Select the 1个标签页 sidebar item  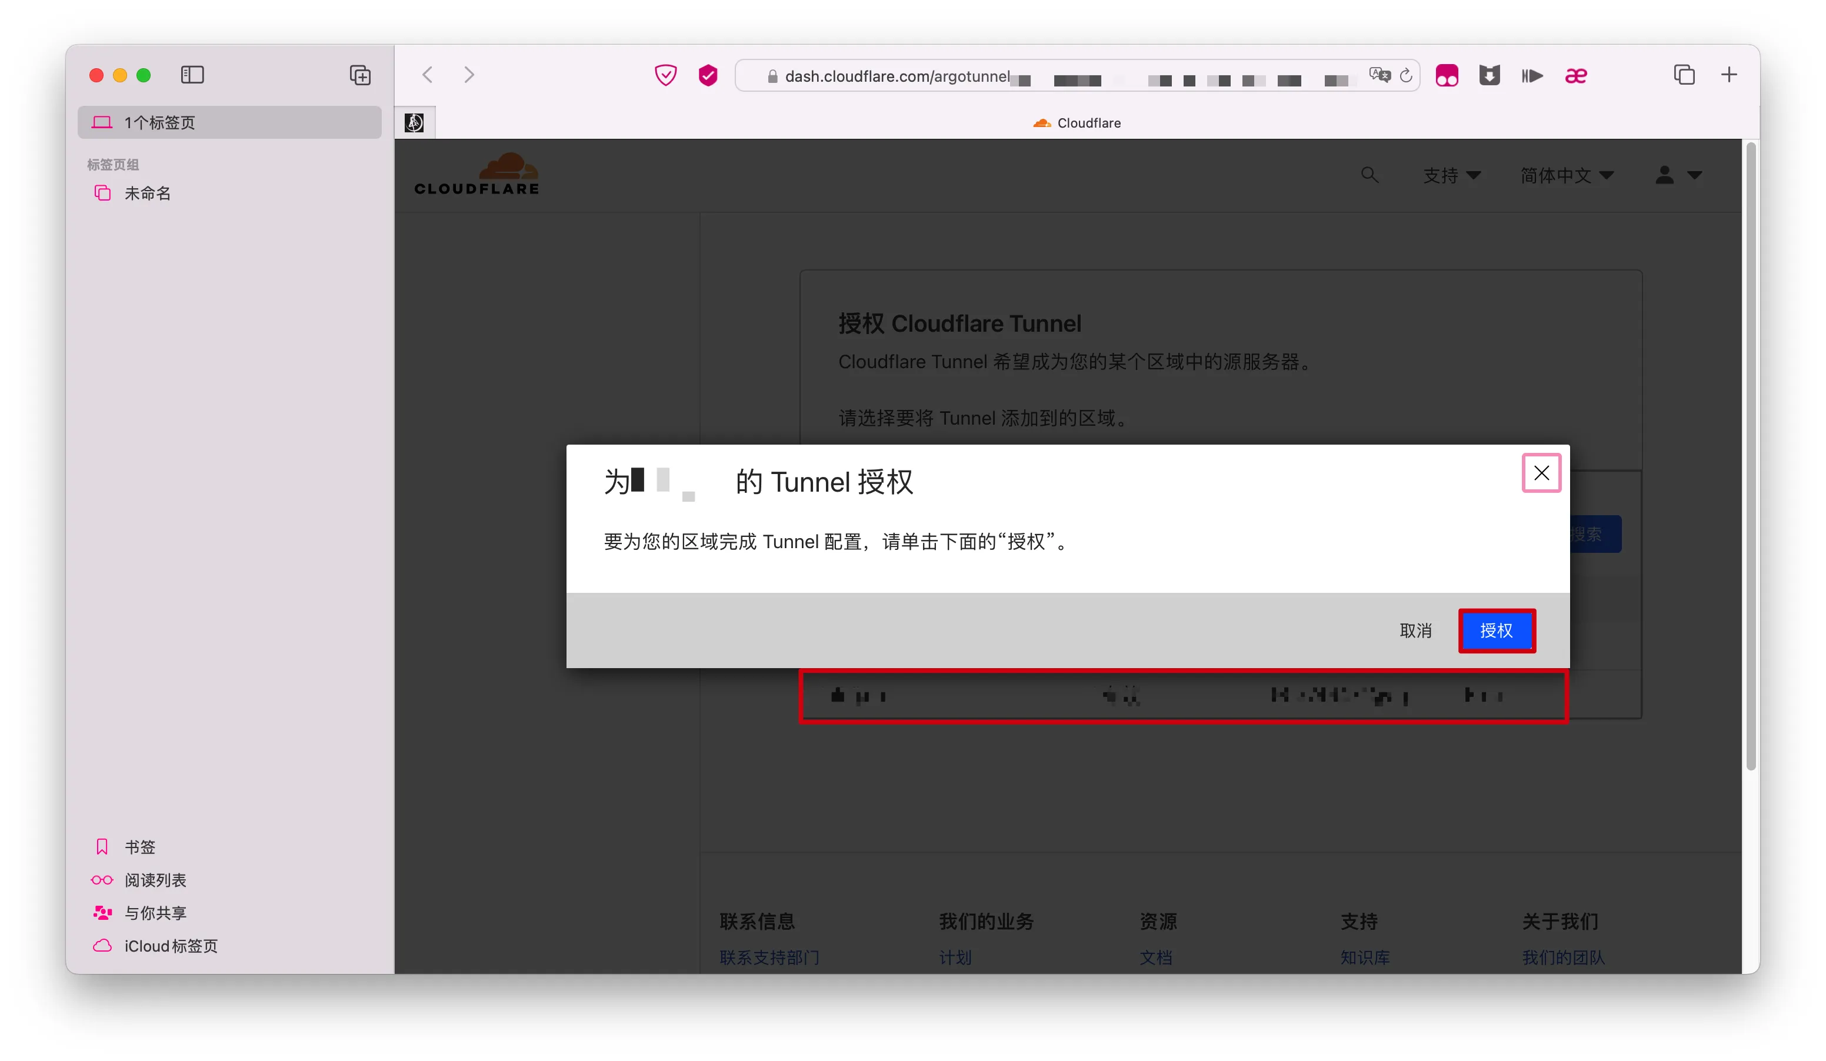[x=229, y=122]
